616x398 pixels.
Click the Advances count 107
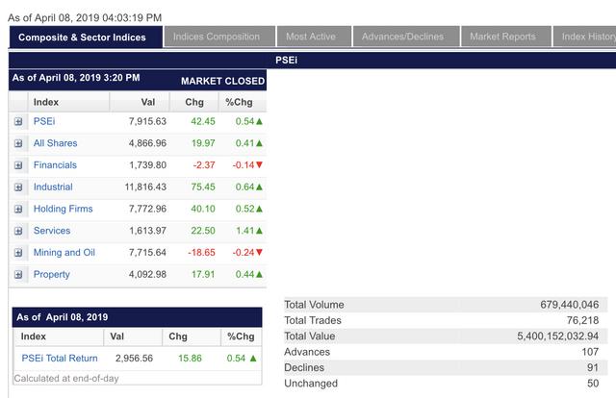[590, 352]
